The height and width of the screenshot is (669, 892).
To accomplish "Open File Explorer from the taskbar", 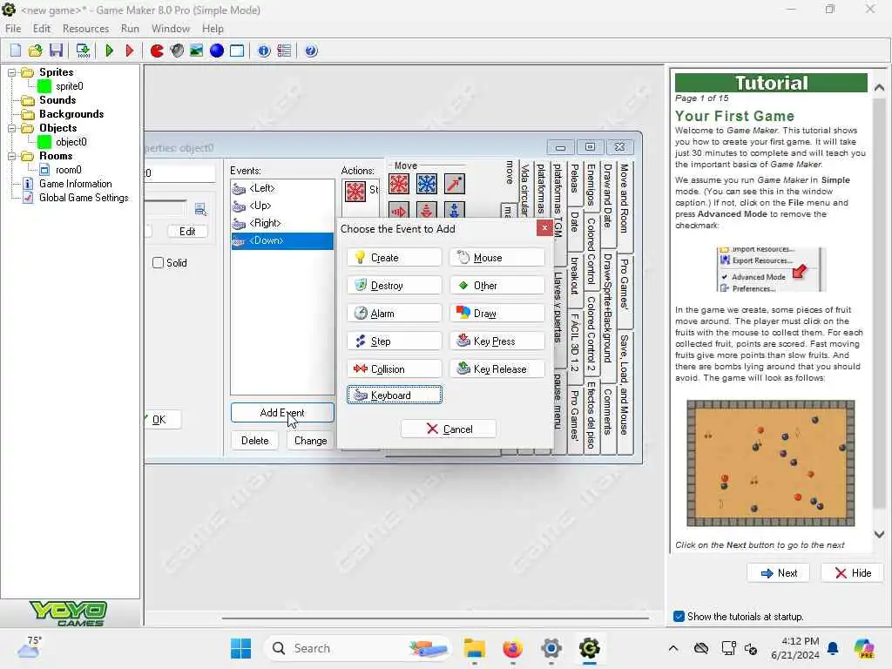I will [x=474, y=648].
